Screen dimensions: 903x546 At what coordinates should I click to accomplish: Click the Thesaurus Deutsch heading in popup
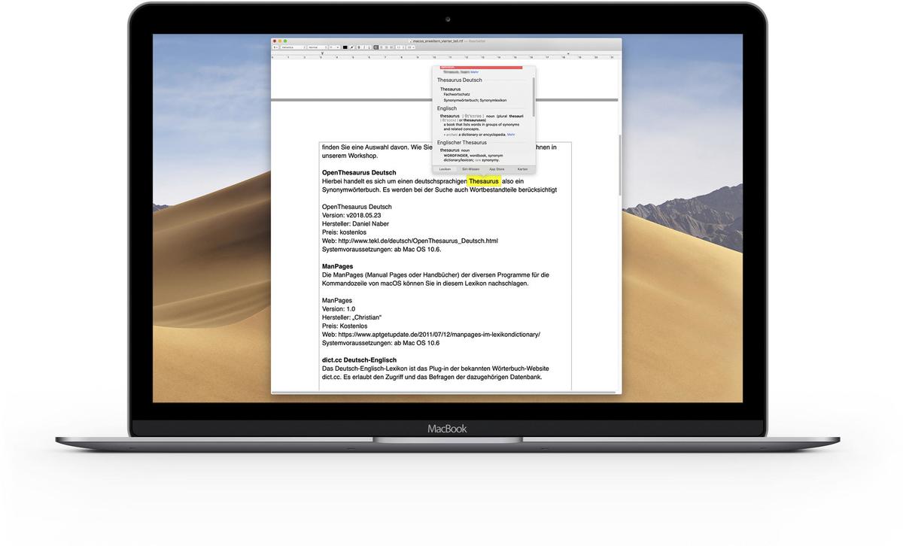(460, 80)
